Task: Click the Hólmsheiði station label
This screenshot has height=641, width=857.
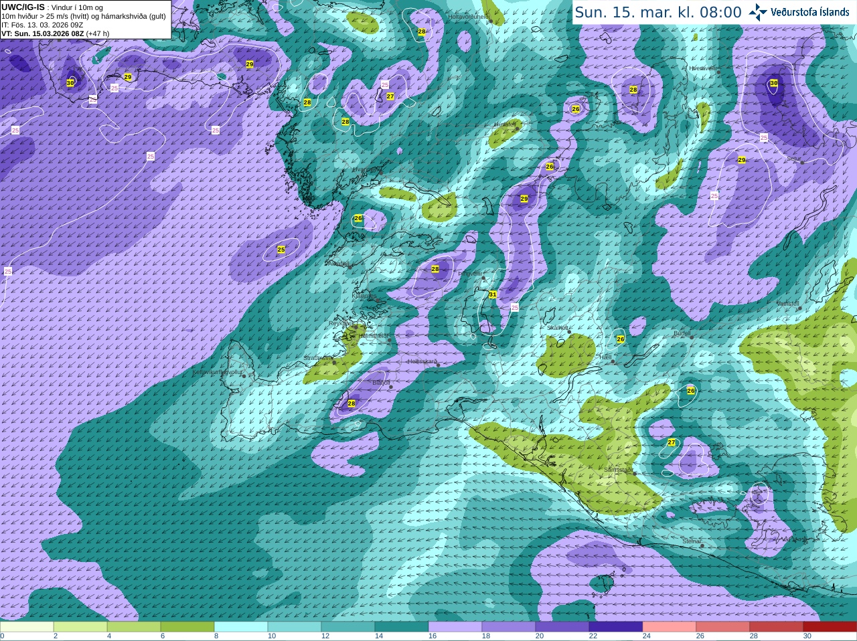Action: (374, 336)
